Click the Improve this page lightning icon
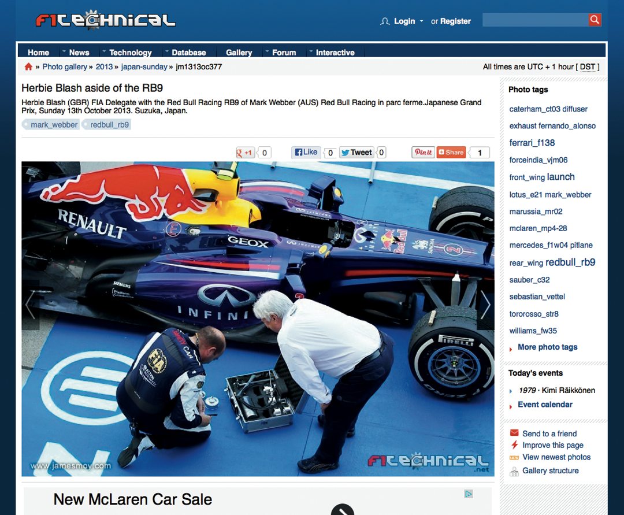 (x=515, y=444)
